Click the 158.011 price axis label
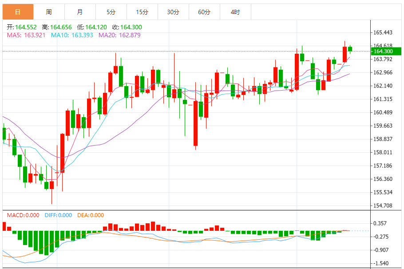Viewport: 404px width, 269px height. (x=383, y=153)
